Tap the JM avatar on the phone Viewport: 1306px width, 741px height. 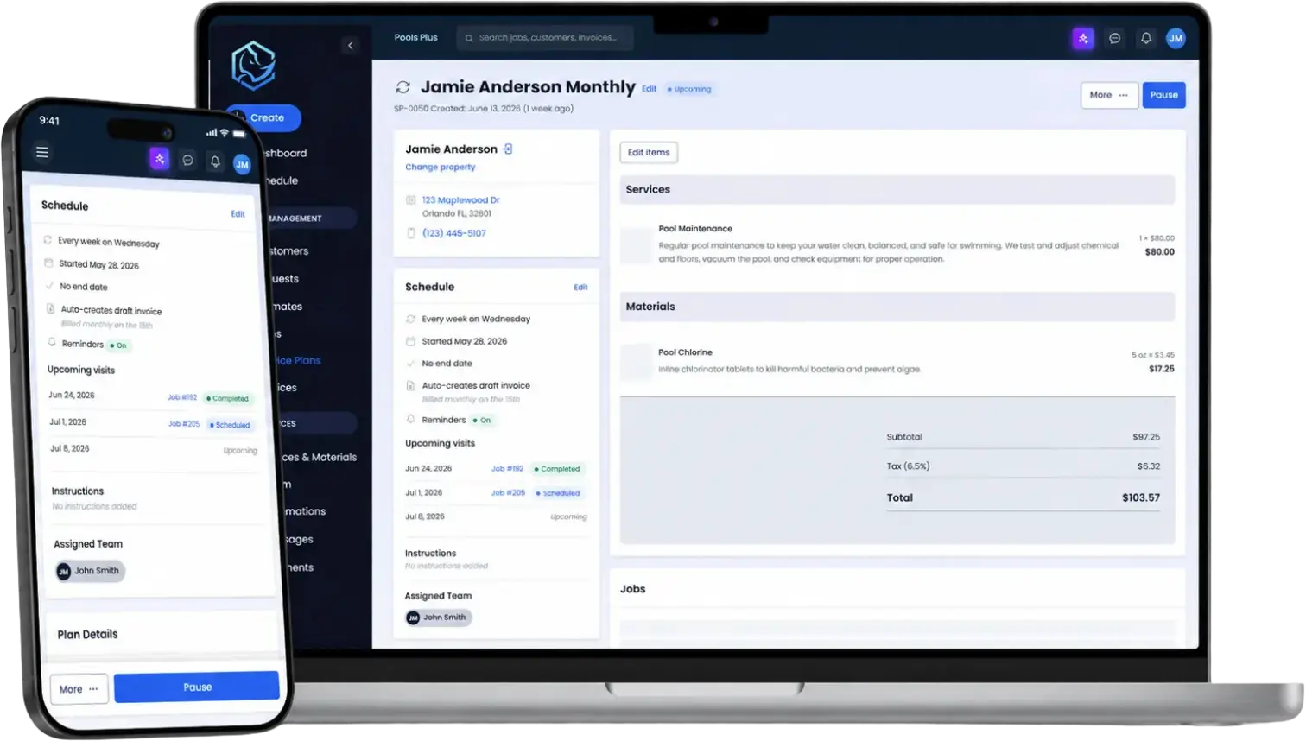242,164
